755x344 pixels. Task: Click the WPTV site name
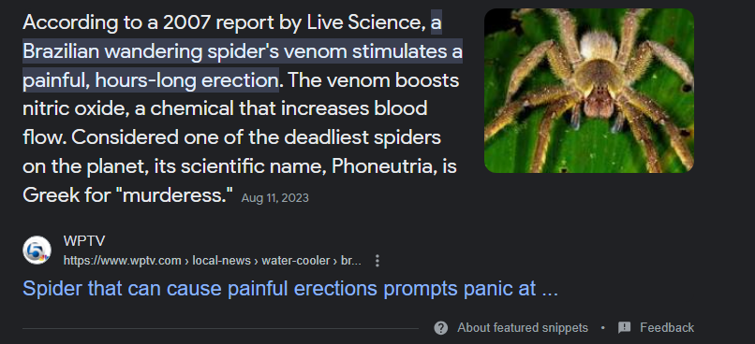pyautogui.click(x=83, y=241)
